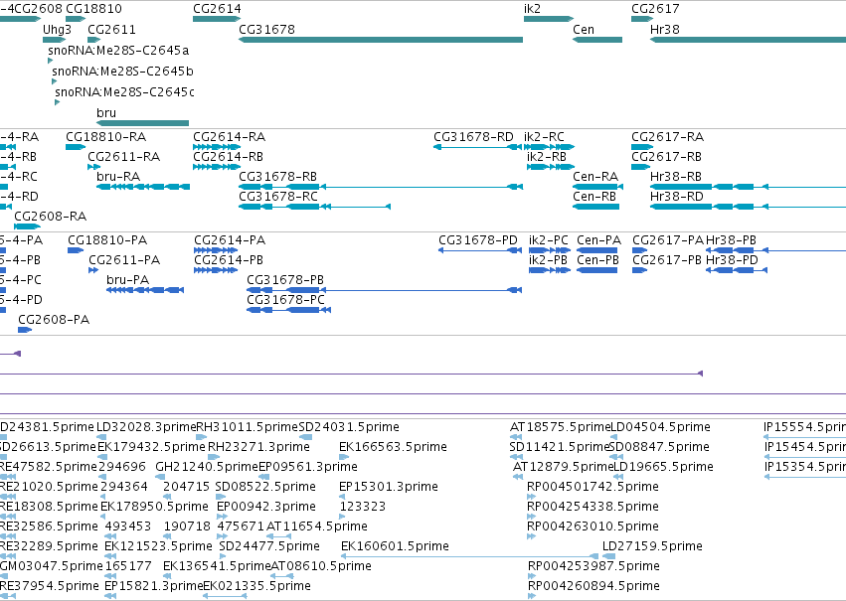Select EST AT11654.5prime
Viewport: 846px width, 601px height.
(x=317, y=526)
